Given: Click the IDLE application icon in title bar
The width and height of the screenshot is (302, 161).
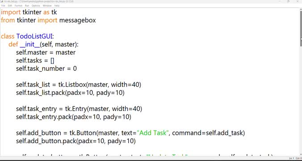Looking at the screenshot, I should click(2, 1).
